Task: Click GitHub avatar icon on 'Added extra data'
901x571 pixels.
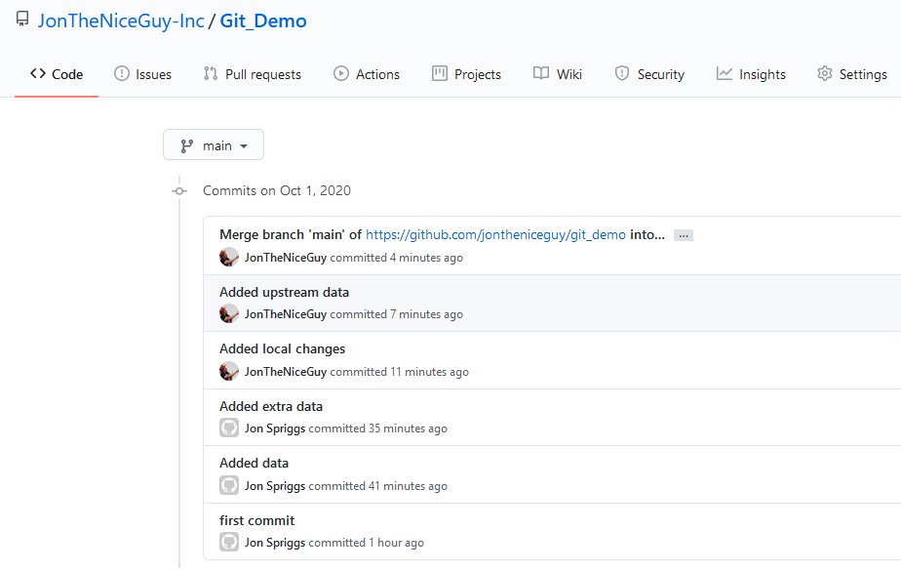Action: tap(229, 428)
